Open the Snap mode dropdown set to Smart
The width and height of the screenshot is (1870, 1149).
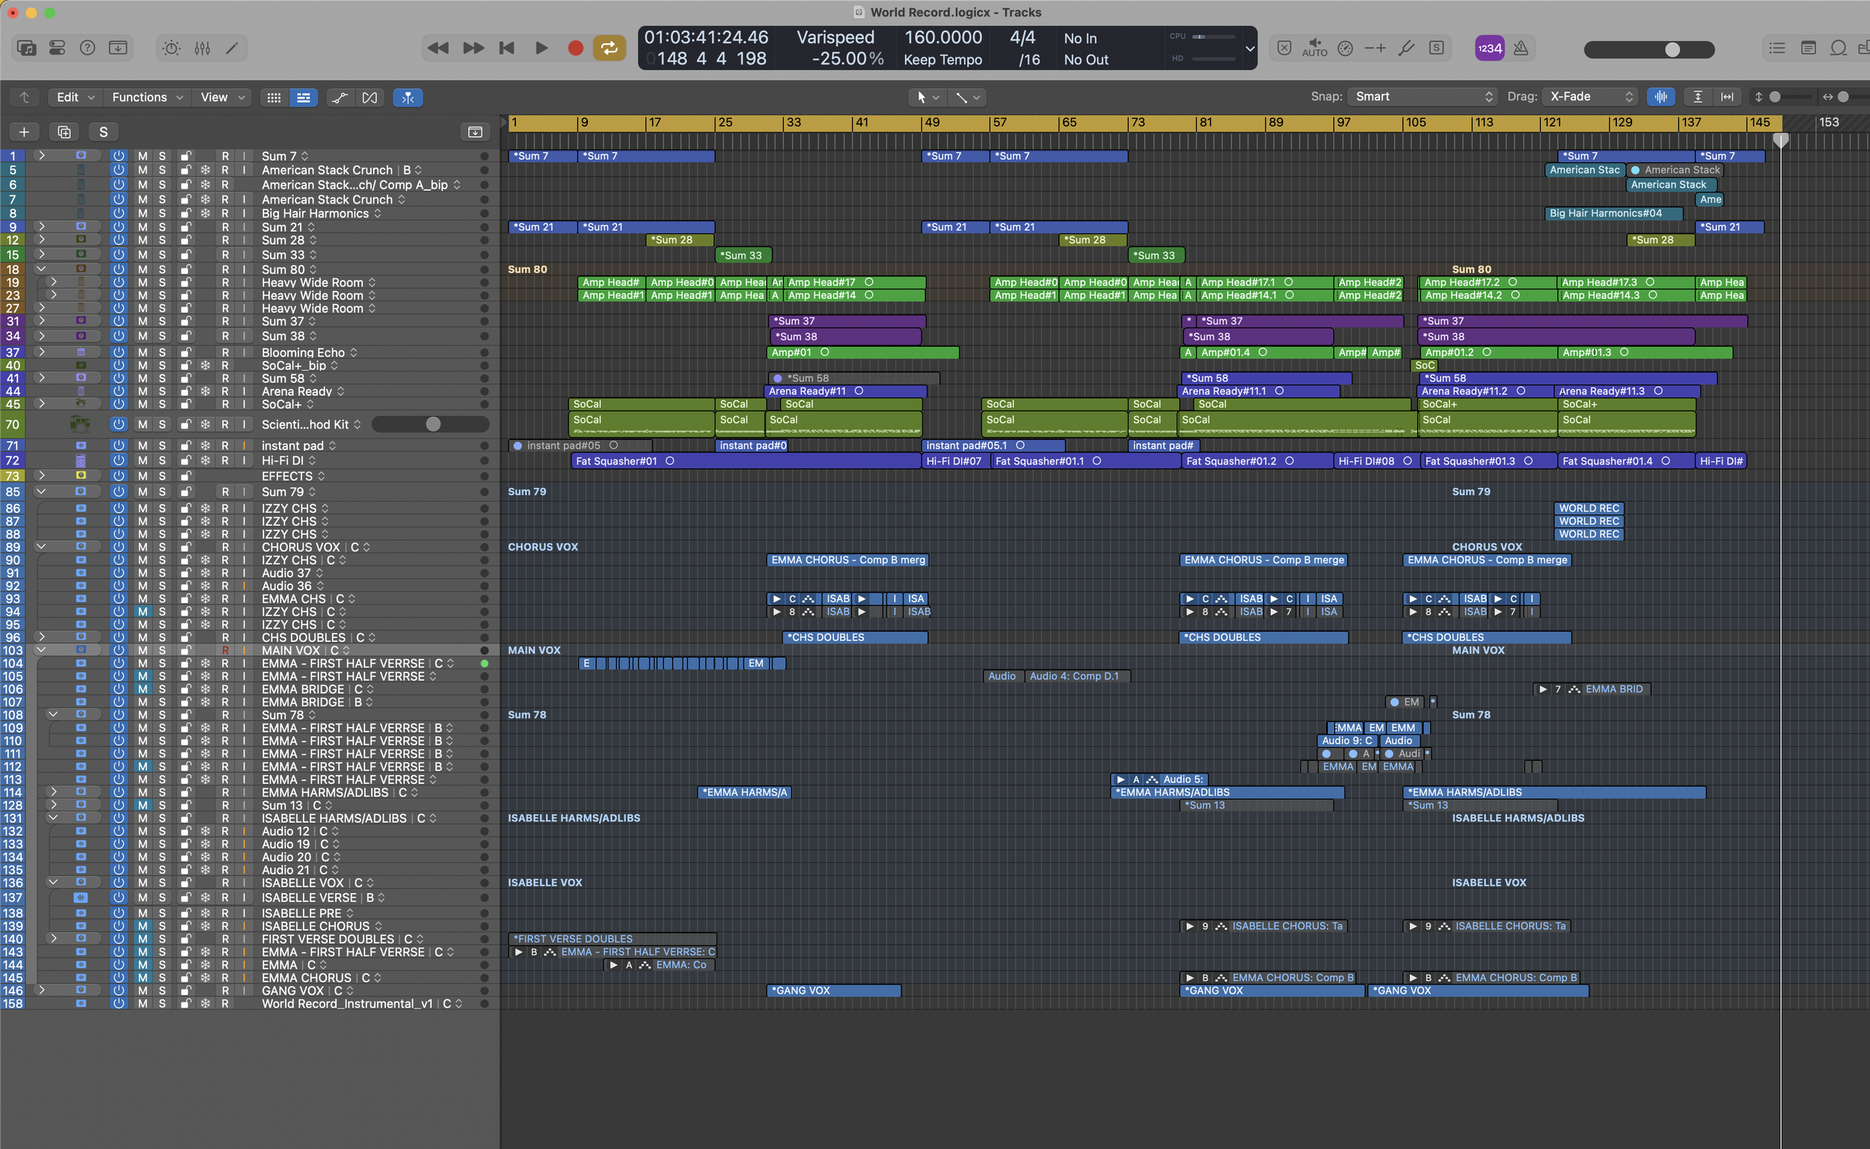click(x=1421, y=96)
